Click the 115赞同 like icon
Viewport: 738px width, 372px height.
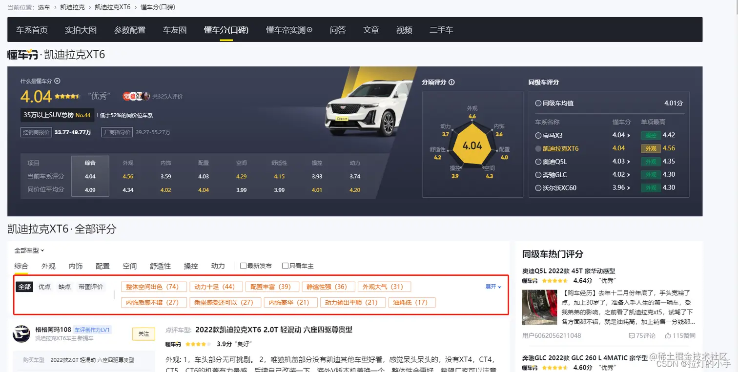pyautogui.click(x=668, y=336)
